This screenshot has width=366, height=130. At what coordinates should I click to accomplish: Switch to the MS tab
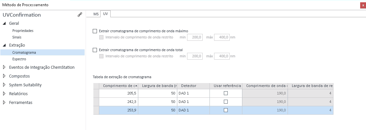96,14
